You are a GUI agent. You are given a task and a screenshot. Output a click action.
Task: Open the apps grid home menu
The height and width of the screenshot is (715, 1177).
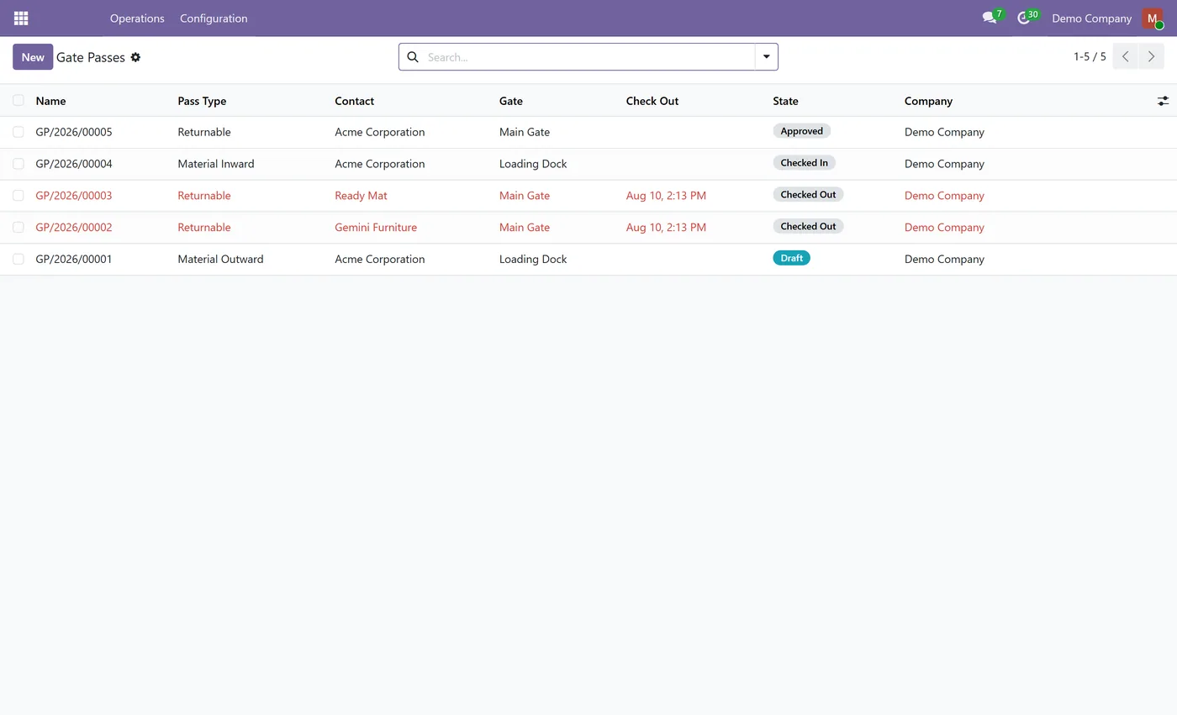21,18
